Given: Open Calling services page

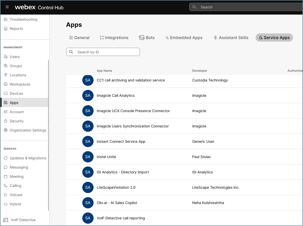Looking at the screenshot, I should (15, 186).
